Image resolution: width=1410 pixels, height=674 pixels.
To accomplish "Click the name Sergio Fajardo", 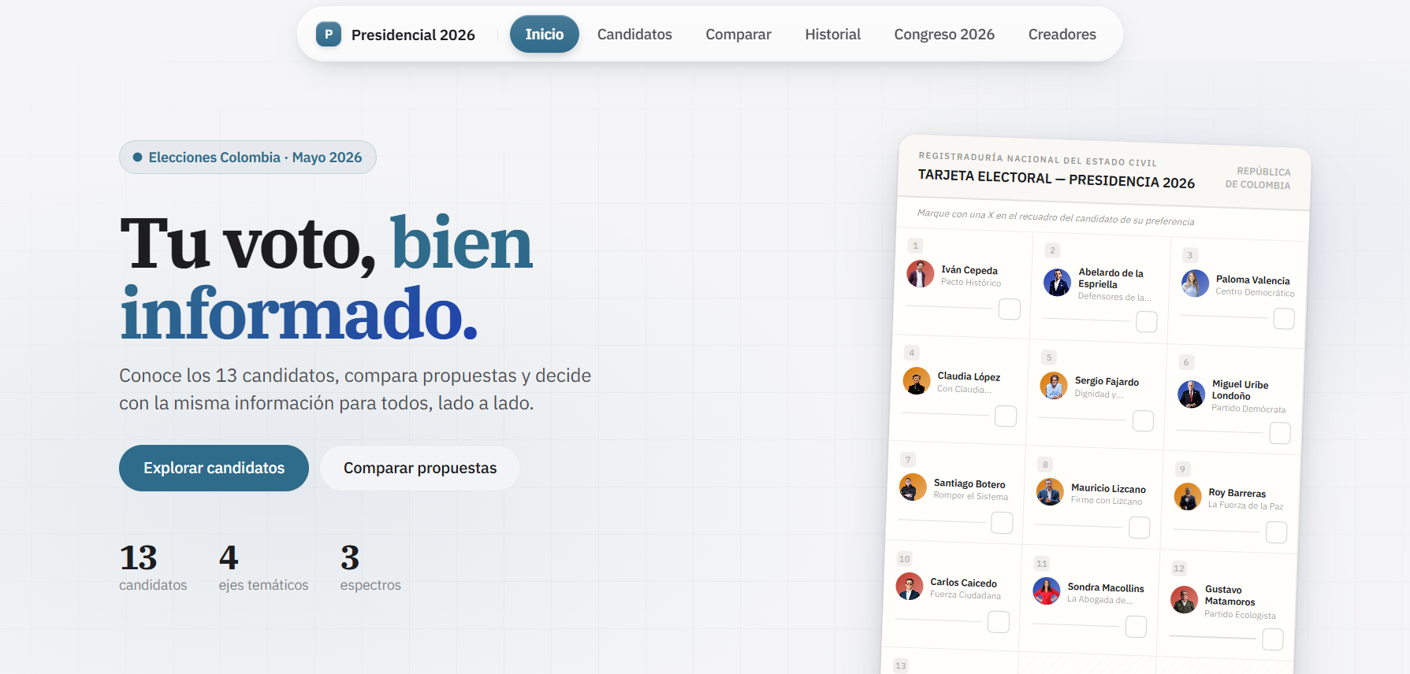I will [1107, 381].
